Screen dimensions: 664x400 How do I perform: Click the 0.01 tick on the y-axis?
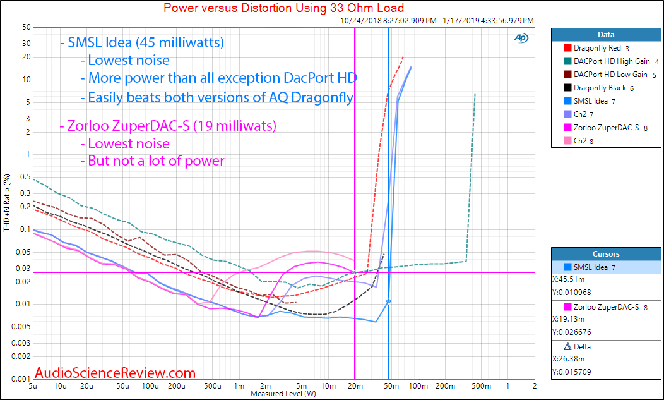(23, 304)
